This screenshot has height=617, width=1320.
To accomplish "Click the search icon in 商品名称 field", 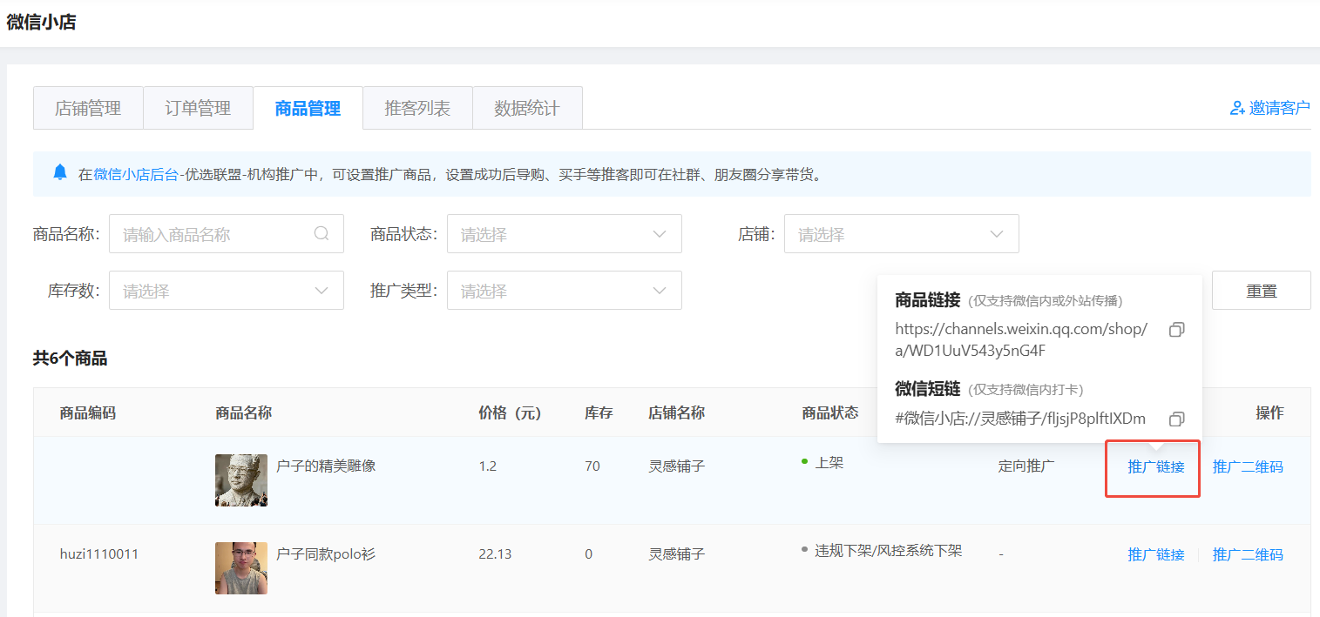I will coord(322,233).
